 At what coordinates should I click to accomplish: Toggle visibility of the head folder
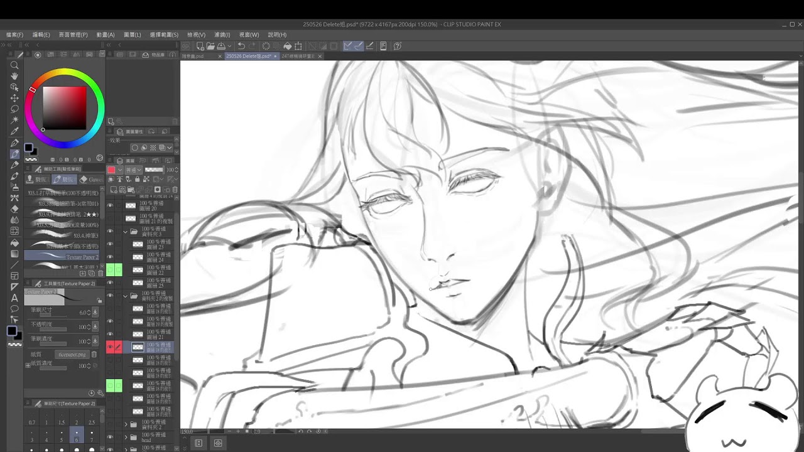(110, 437)
